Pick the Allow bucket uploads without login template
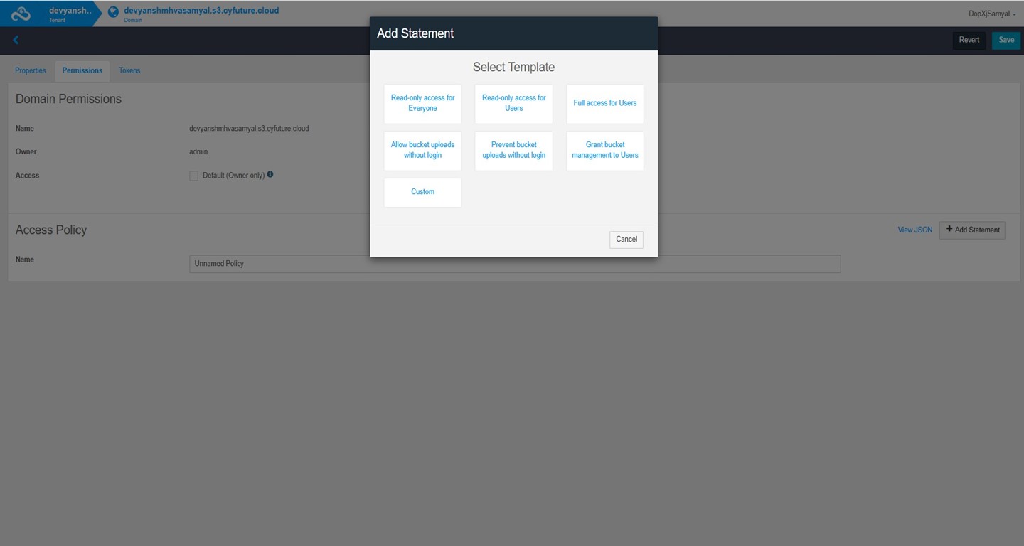 (422, 150)
